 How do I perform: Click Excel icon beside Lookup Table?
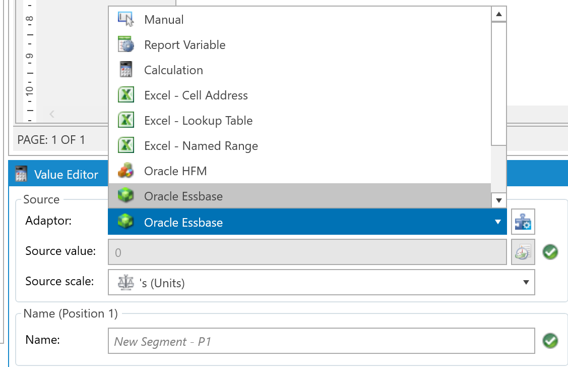click(125, 120)
